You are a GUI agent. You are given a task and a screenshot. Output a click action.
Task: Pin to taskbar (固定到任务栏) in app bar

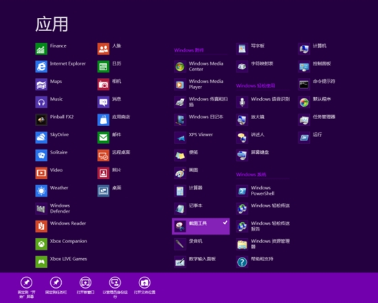(x=56, y=286)
